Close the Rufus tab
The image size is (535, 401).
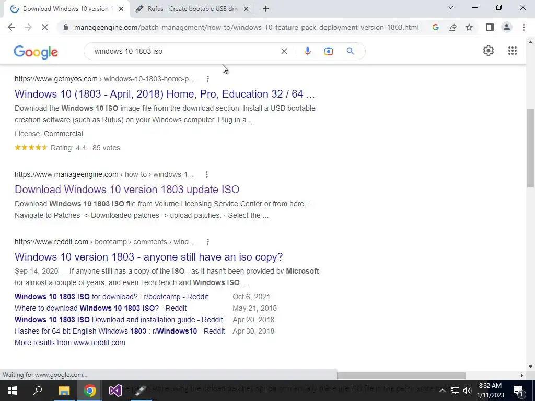[x=246, y=9]
